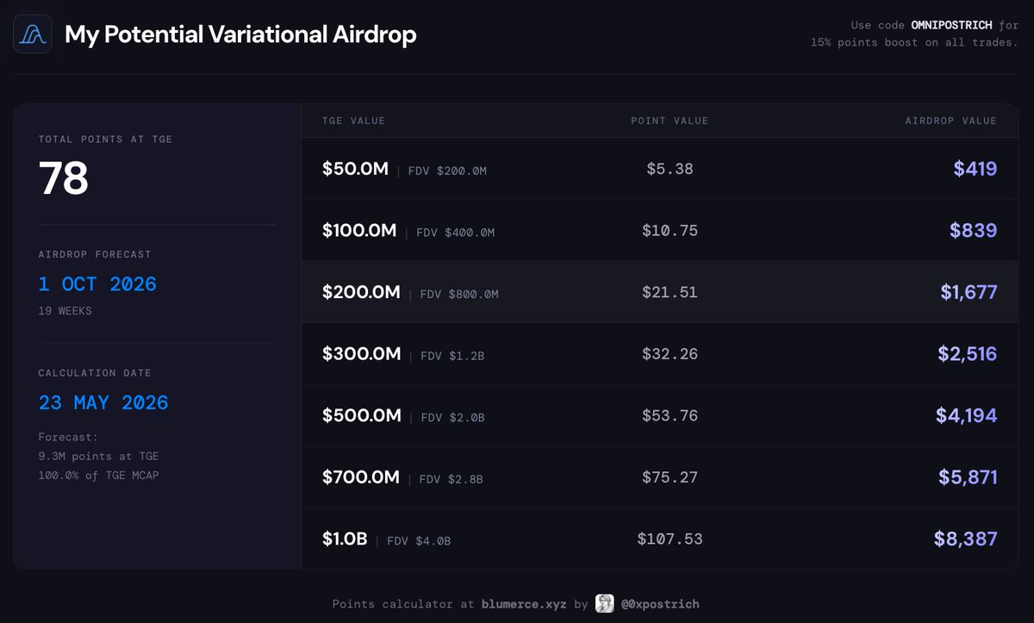
Task: Select the $1.0B TGE value row
Action: click(x=659, y=539)
